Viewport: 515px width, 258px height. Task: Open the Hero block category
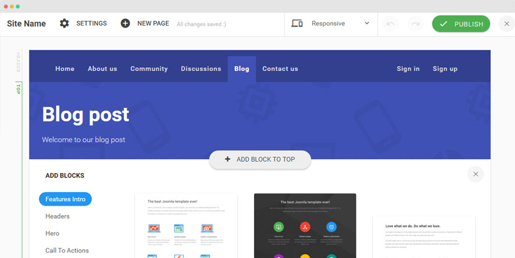click(x=52, y=234)
